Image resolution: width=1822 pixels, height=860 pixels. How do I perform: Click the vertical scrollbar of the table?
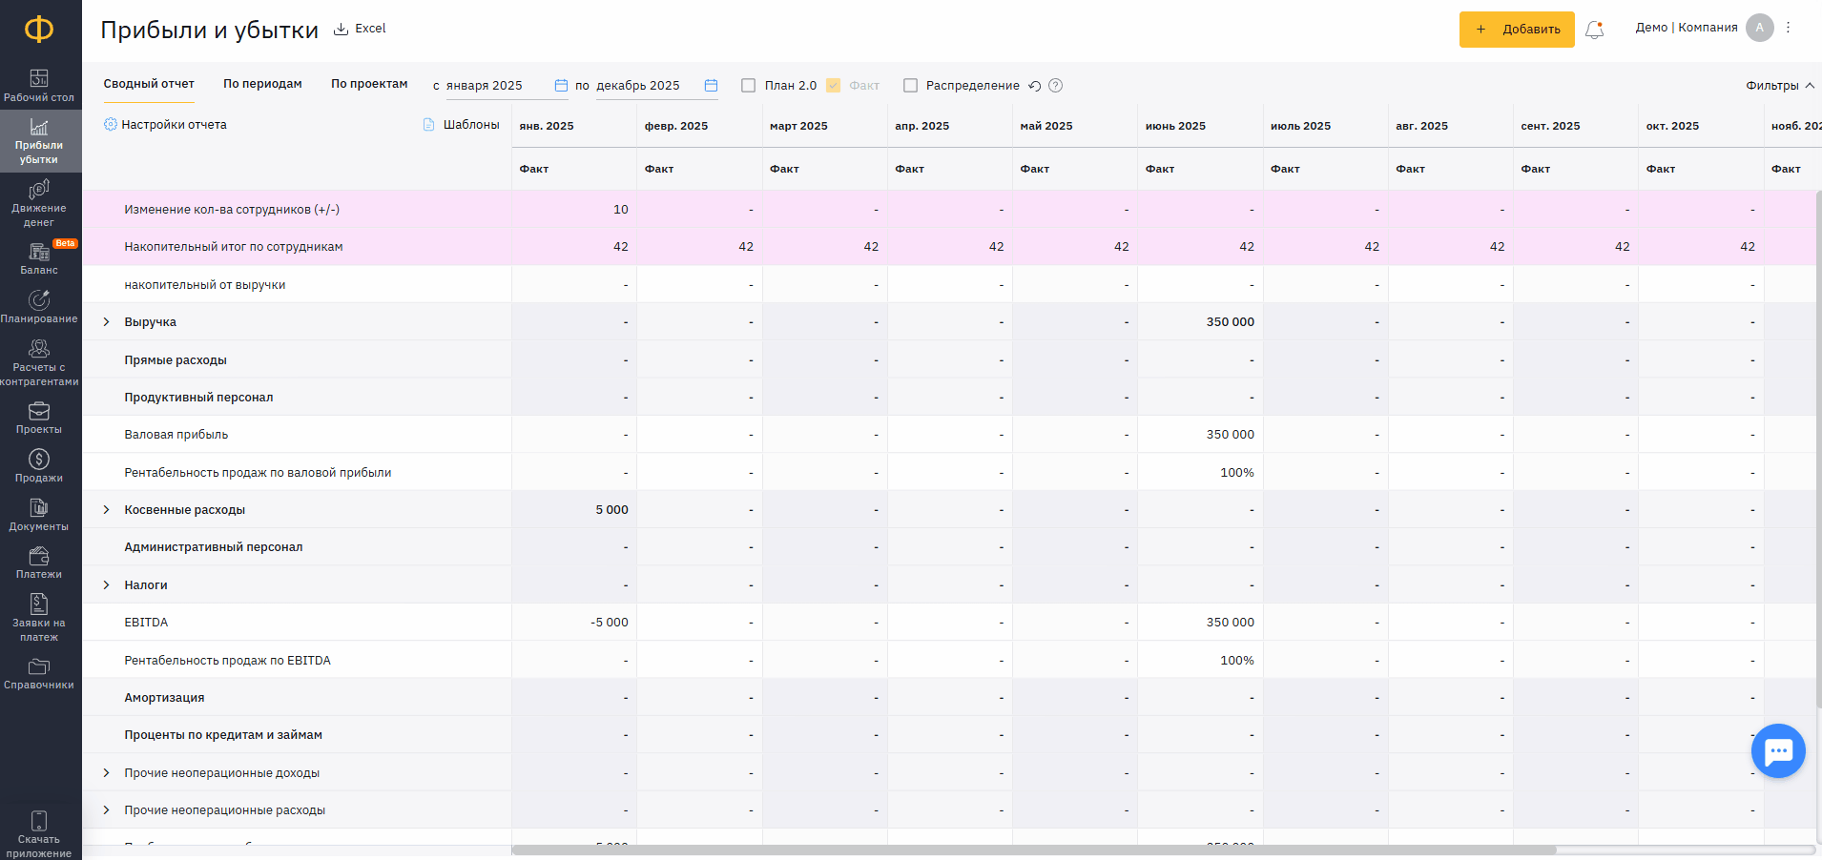tap(1818, 448)
